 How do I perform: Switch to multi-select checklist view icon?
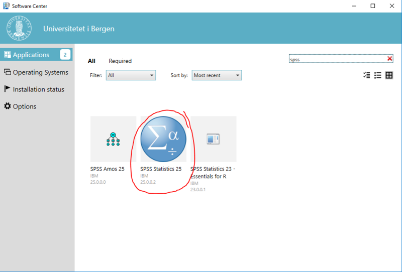pos(367,75)
